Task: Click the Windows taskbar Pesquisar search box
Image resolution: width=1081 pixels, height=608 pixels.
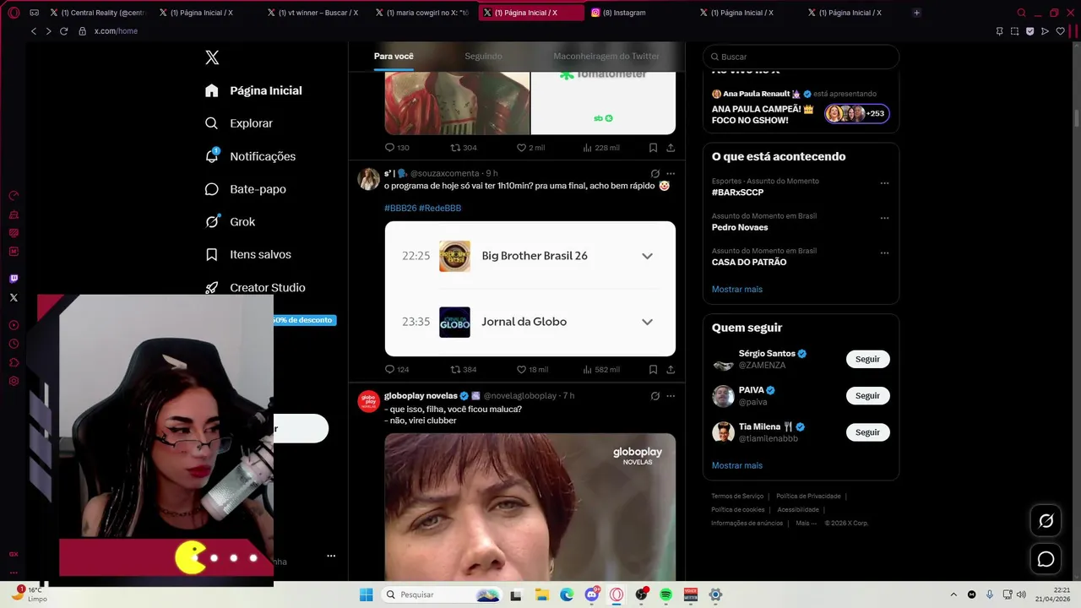Action: click(442, 594)
